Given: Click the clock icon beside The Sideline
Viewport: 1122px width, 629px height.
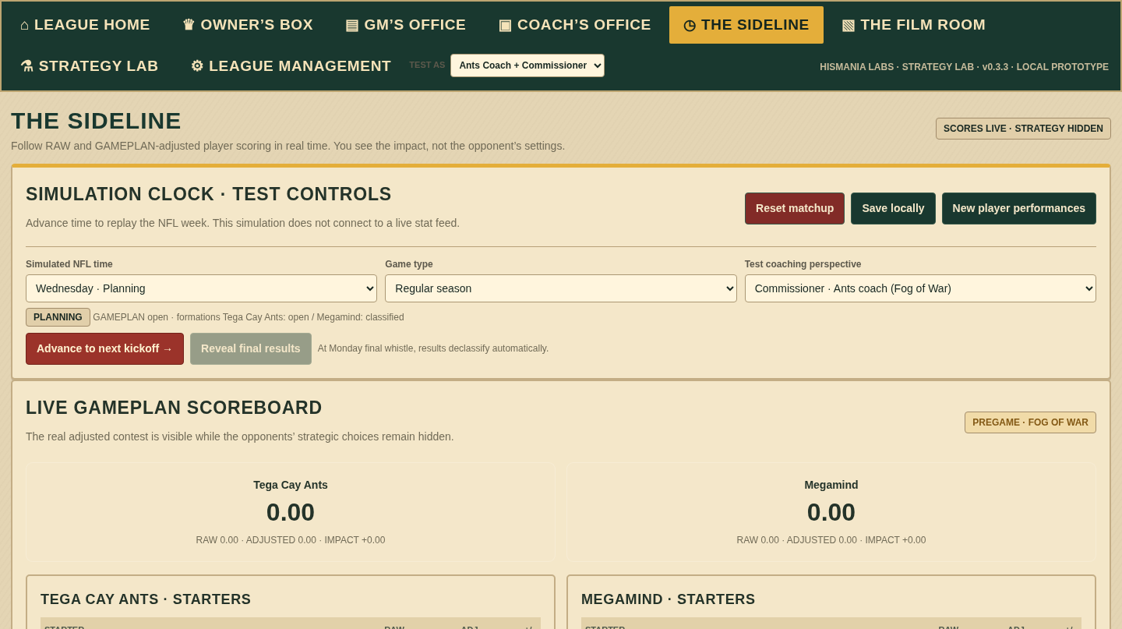Looking at the screenshot, I should coord(690,25).
